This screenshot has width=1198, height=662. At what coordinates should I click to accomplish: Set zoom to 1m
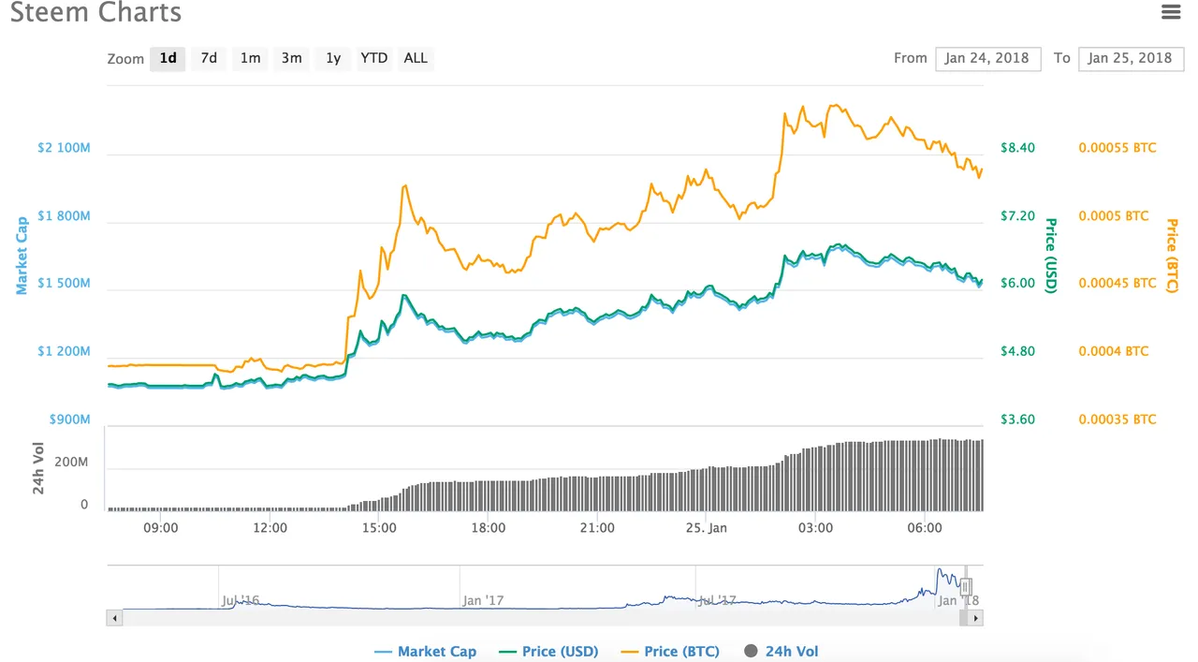(x=250, y=58)
